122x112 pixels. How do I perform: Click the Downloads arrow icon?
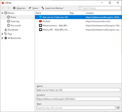tap(6, 30)
